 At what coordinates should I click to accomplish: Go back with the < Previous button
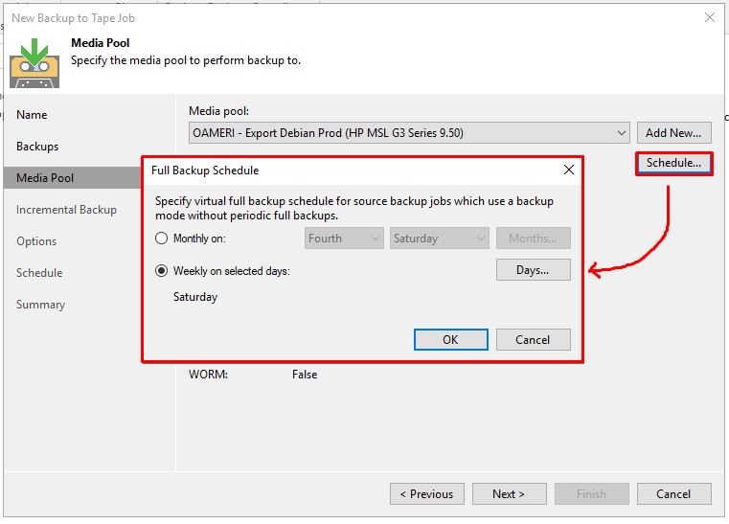(x=426, y=494)
